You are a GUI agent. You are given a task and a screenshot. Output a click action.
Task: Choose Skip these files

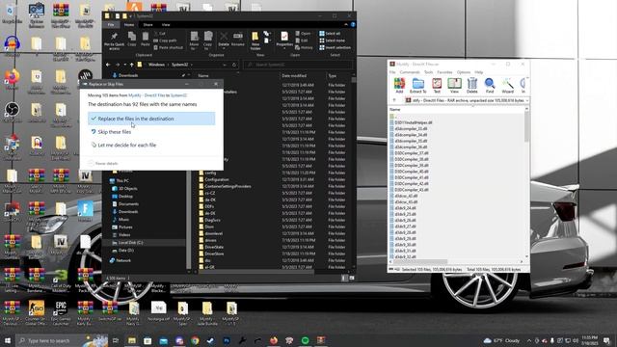151,132
